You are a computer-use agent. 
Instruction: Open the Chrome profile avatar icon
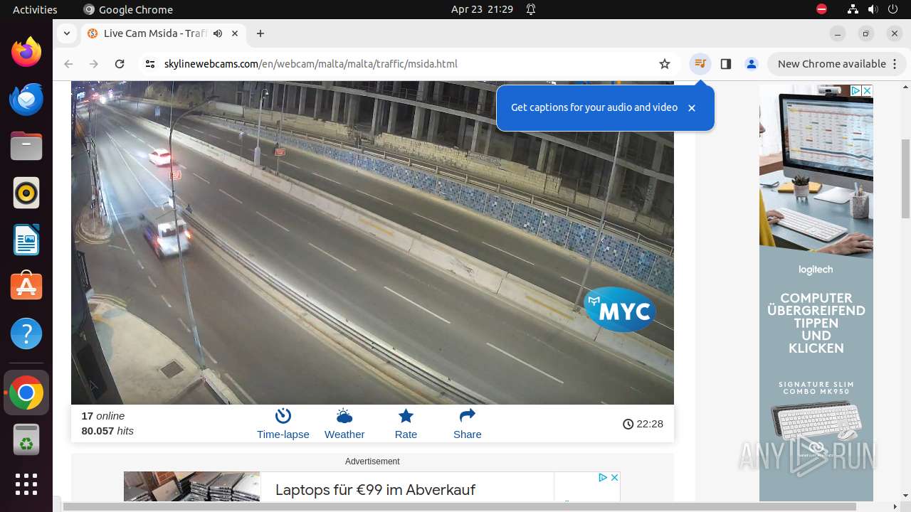pyautogui.click(x=752, y=64)
